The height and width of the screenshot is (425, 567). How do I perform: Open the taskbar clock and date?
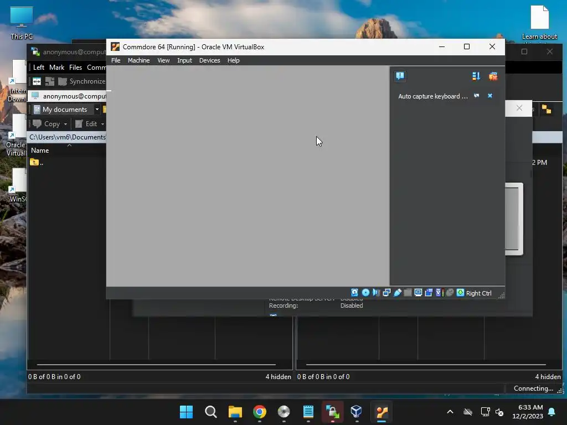point(527,412)
